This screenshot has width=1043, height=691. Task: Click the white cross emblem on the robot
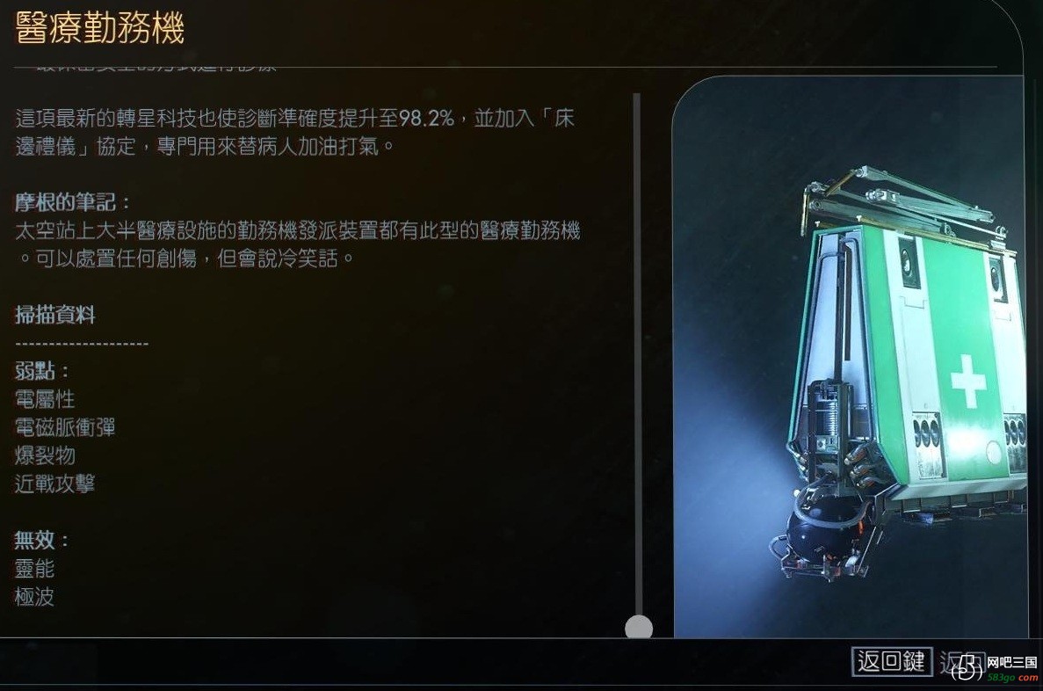[967, 381]
